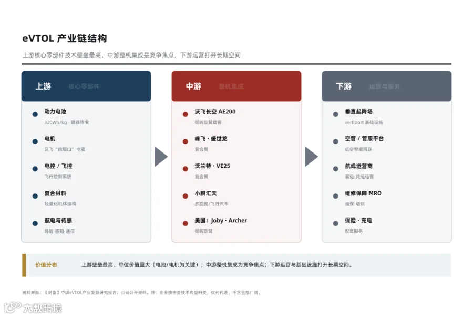Click the faint "运营与服务" header label
This screenshot has height=317, width=473.
click(x=384, y=86)
